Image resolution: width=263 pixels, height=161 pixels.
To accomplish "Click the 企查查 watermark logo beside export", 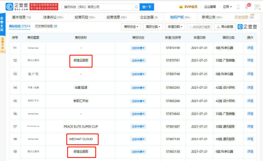I will [x=248, y=27].
